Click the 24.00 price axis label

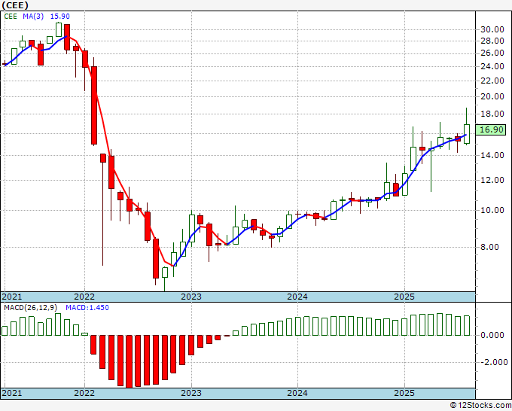tap(492, 66)
